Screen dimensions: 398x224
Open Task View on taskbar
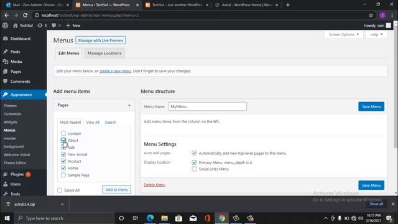pos(136,218)
